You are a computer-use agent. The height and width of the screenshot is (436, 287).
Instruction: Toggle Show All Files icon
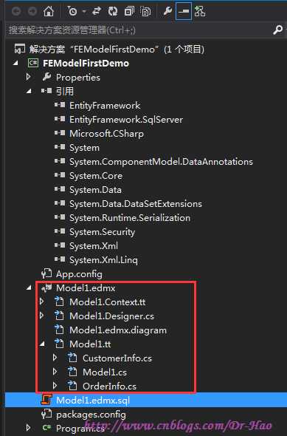tap(145, 11)
